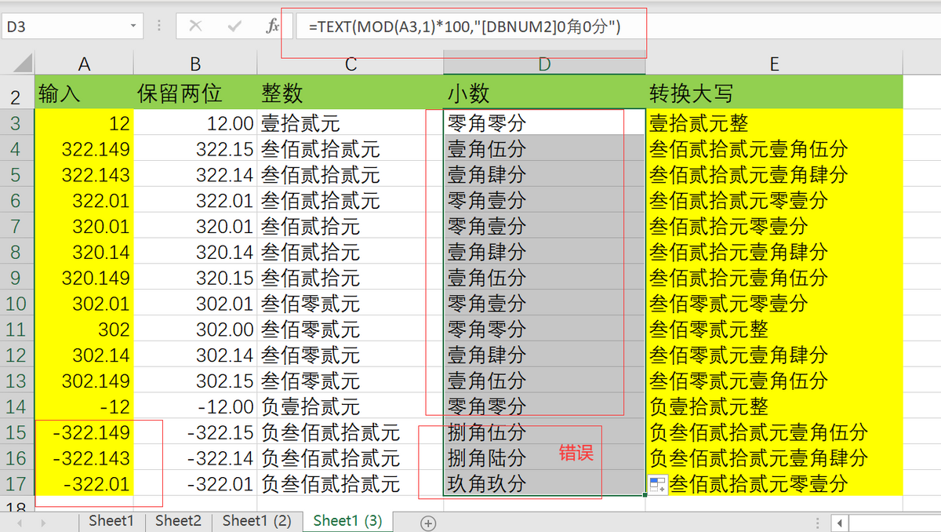Screen dimensions: 941x532
Task: Click the sheet tab scroll left arrow
Action: [20, 522]
